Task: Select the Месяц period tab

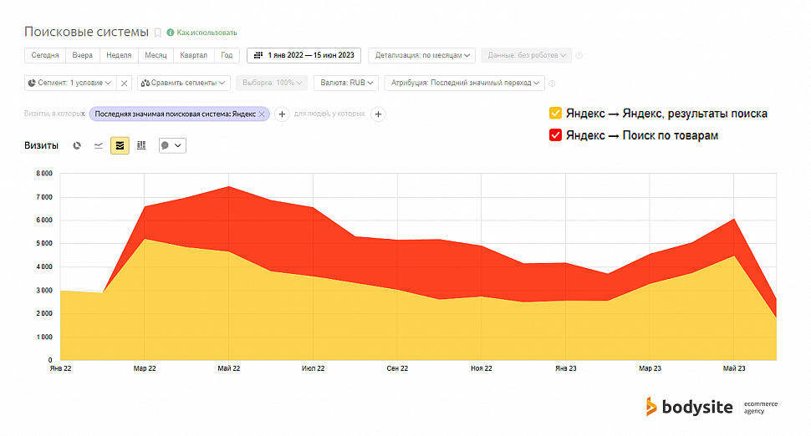Action: [x=156, y=55]
